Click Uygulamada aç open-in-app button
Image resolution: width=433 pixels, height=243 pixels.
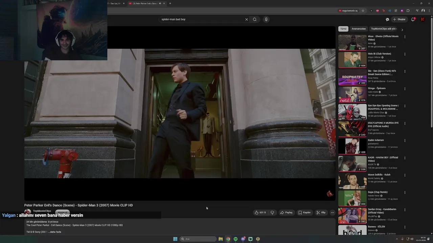point(348,10)
